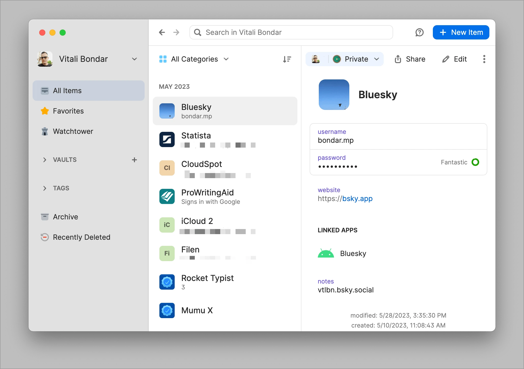Image resolution: width=524 pixels, height=369 pixels.
Task: Click the Favorites star icon
Action: point(45,111)
